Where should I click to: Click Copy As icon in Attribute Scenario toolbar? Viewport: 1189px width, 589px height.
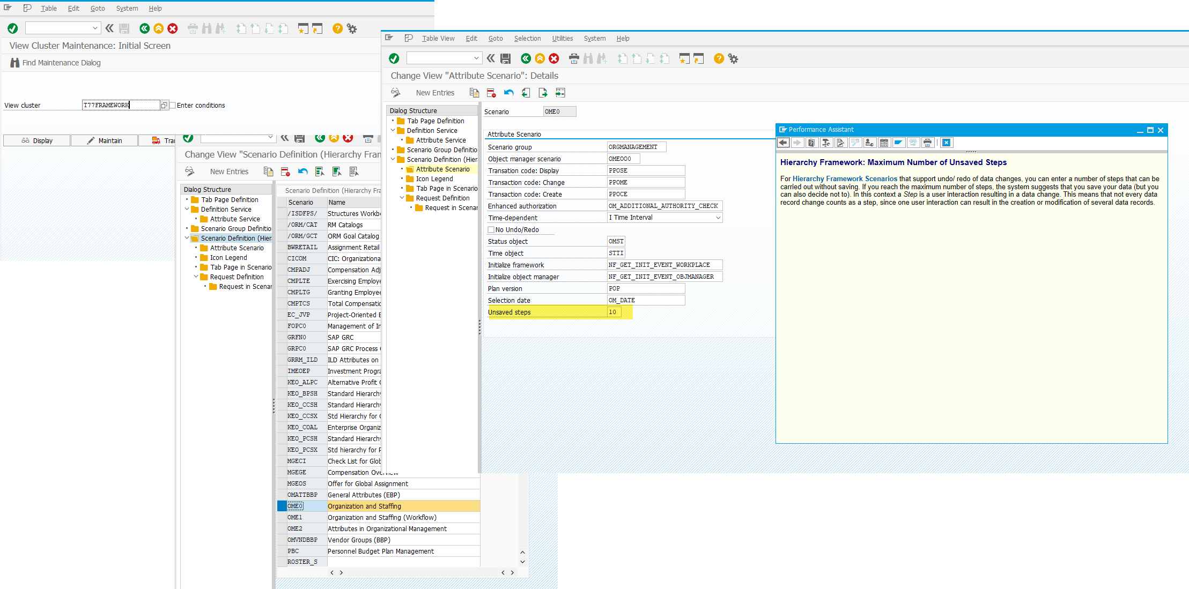click(474, 93)
